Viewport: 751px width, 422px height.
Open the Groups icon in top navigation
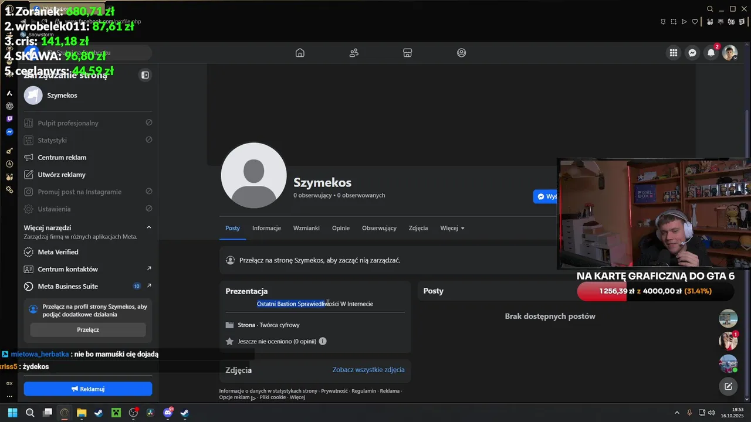click(462, 53)
